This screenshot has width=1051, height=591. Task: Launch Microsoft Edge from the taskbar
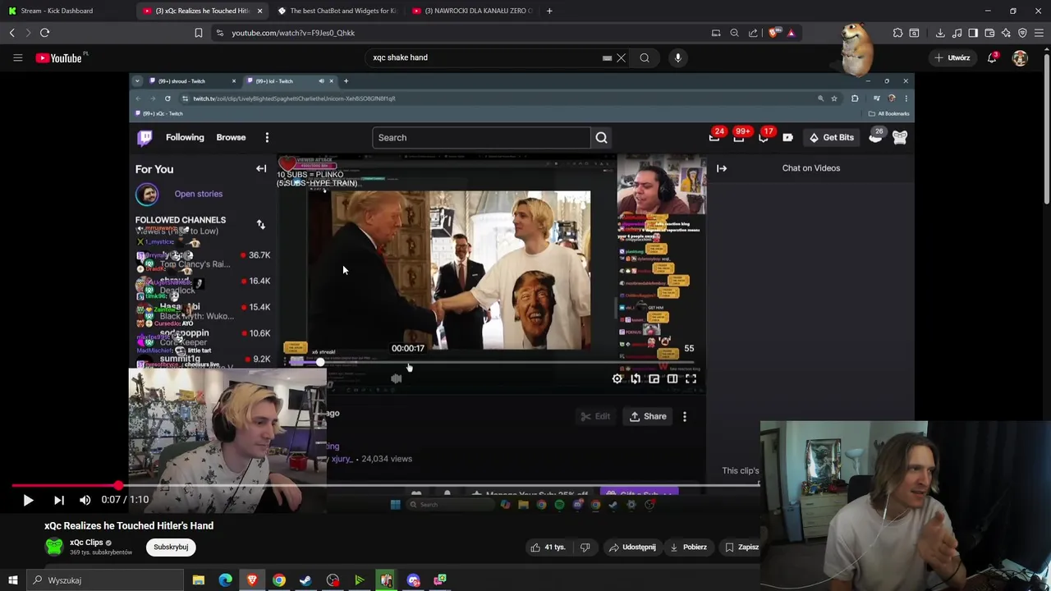tap(225, 580)
